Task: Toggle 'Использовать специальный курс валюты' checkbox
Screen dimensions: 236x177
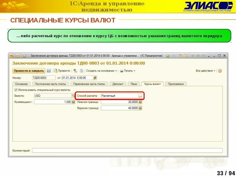Action: pos(16,90)
